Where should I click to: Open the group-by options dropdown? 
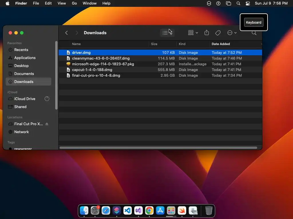pos(193,33)
